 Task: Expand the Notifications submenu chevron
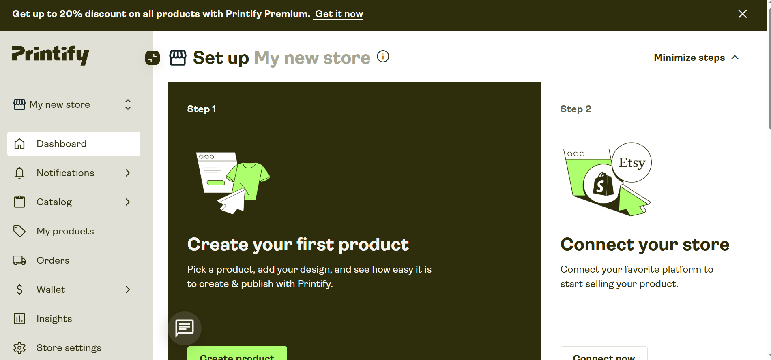[x=127, y=173]
